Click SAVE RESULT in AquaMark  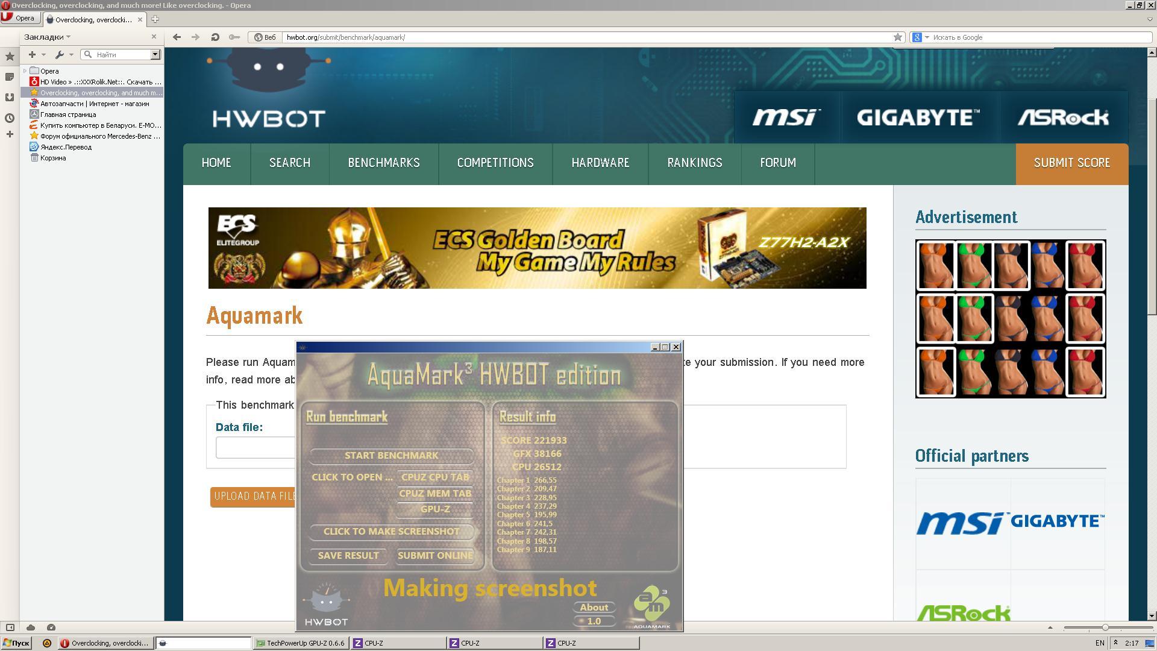(348, 556)
